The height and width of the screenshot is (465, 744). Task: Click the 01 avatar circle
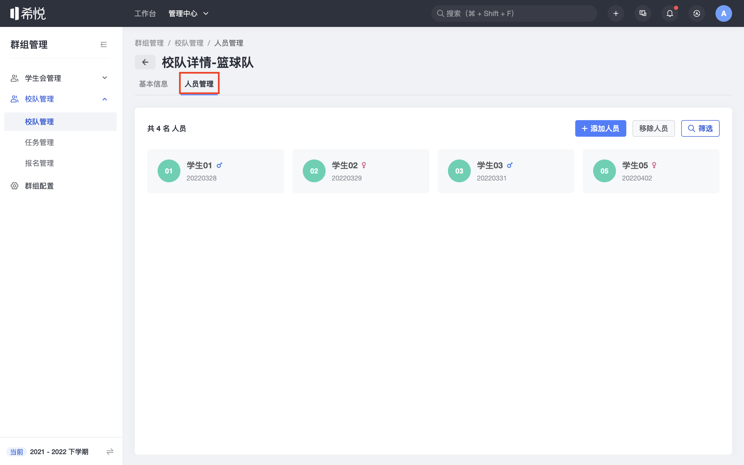(169, 171)
